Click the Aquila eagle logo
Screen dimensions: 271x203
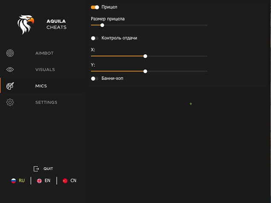click(x=25, y=25)
